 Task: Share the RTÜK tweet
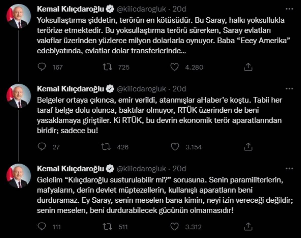pyautogui.click(x=248, y=147)
